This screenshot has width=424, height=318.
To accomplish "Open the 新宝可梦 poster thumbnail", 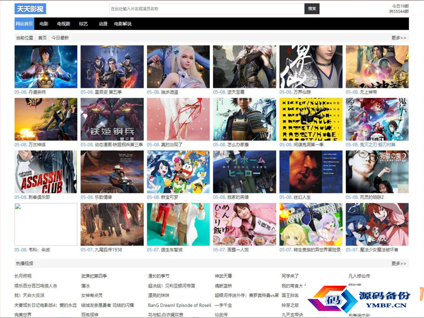I will click(178, 172).
